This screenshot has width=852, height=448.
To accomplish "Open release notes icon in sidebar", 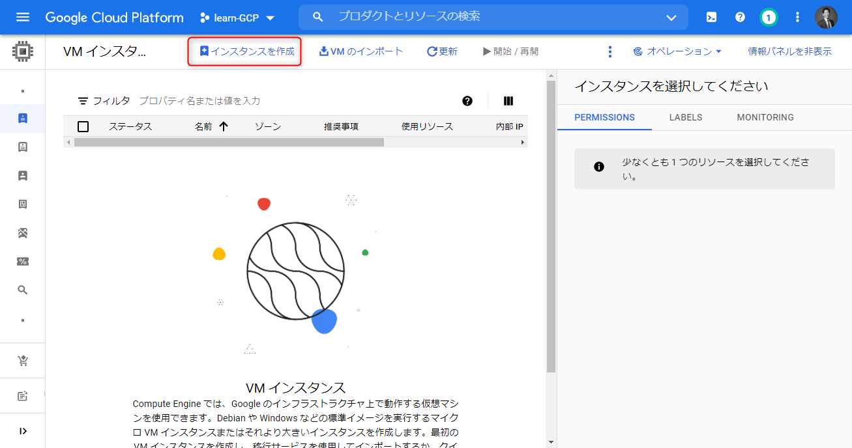I will click(x=23, y=396).
